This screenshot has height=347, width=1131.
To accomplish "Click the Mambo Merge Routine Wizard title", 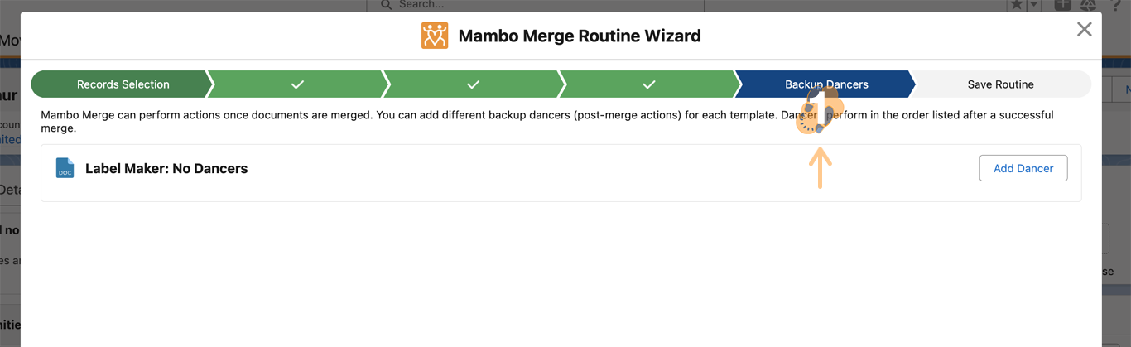I will pos(580,36).
